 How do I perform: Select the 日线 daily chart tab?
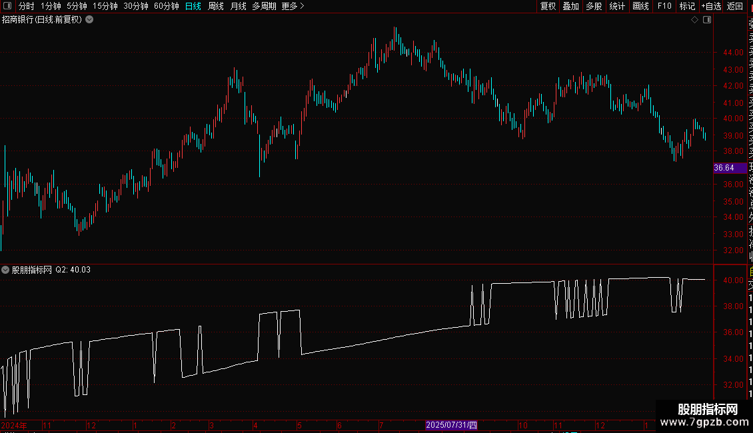(193, 6)
